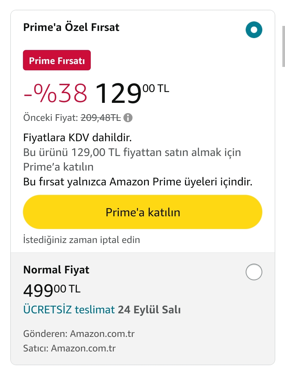Tap the 'Bu ürünü 129,00 TL fiyattan' text
Viewport: 285px width, 371px height.
[x=92, y=152]
